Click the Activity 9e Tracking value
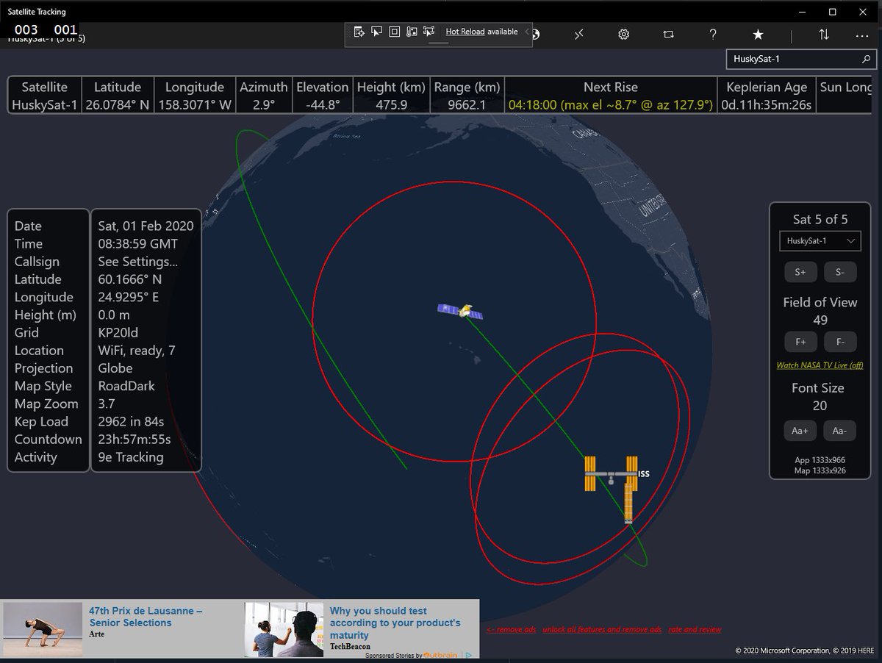The image size is (882, 663). tap(131, 457)
